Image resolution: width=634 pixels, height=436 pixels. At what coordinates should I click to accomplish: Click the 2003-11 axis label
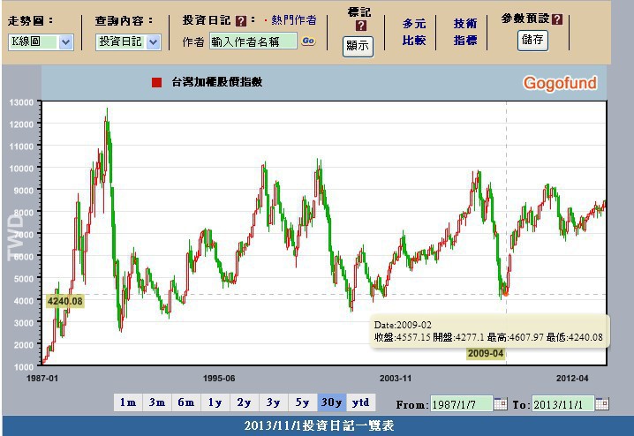coord(396,379)
